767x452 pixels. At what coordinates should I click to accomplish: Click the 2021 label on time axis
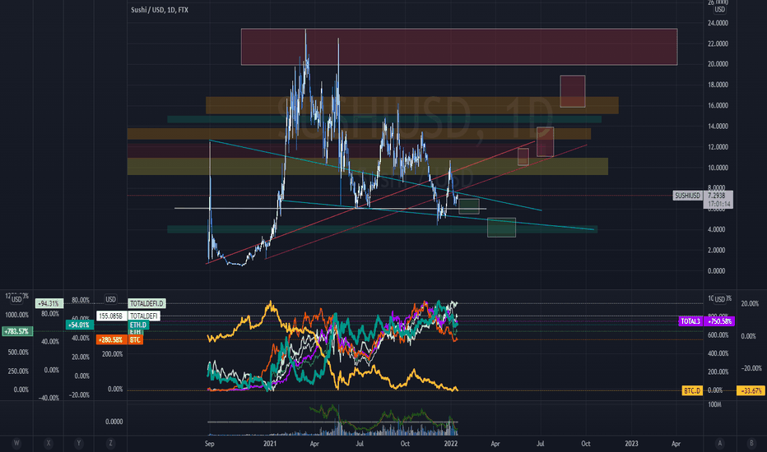pyautogui.click(x=270, y=444)
